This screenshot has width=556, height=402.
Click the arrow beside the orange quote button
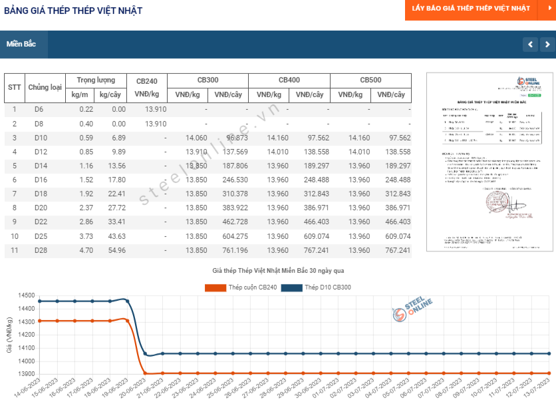coord(550,9)
